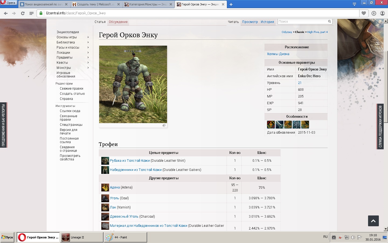Open Ссылки сюда tool link
The width and height of the screenshot is (388, 243).
pyautogui.click(x=70, y=111)
